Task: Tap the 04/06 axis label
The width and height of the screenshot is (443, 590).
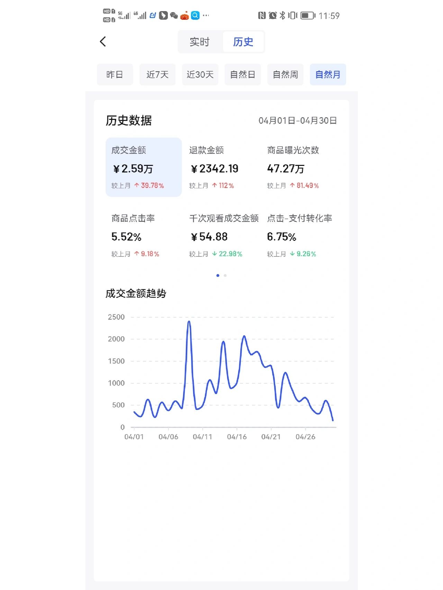Action: click(x=168, y=437)
